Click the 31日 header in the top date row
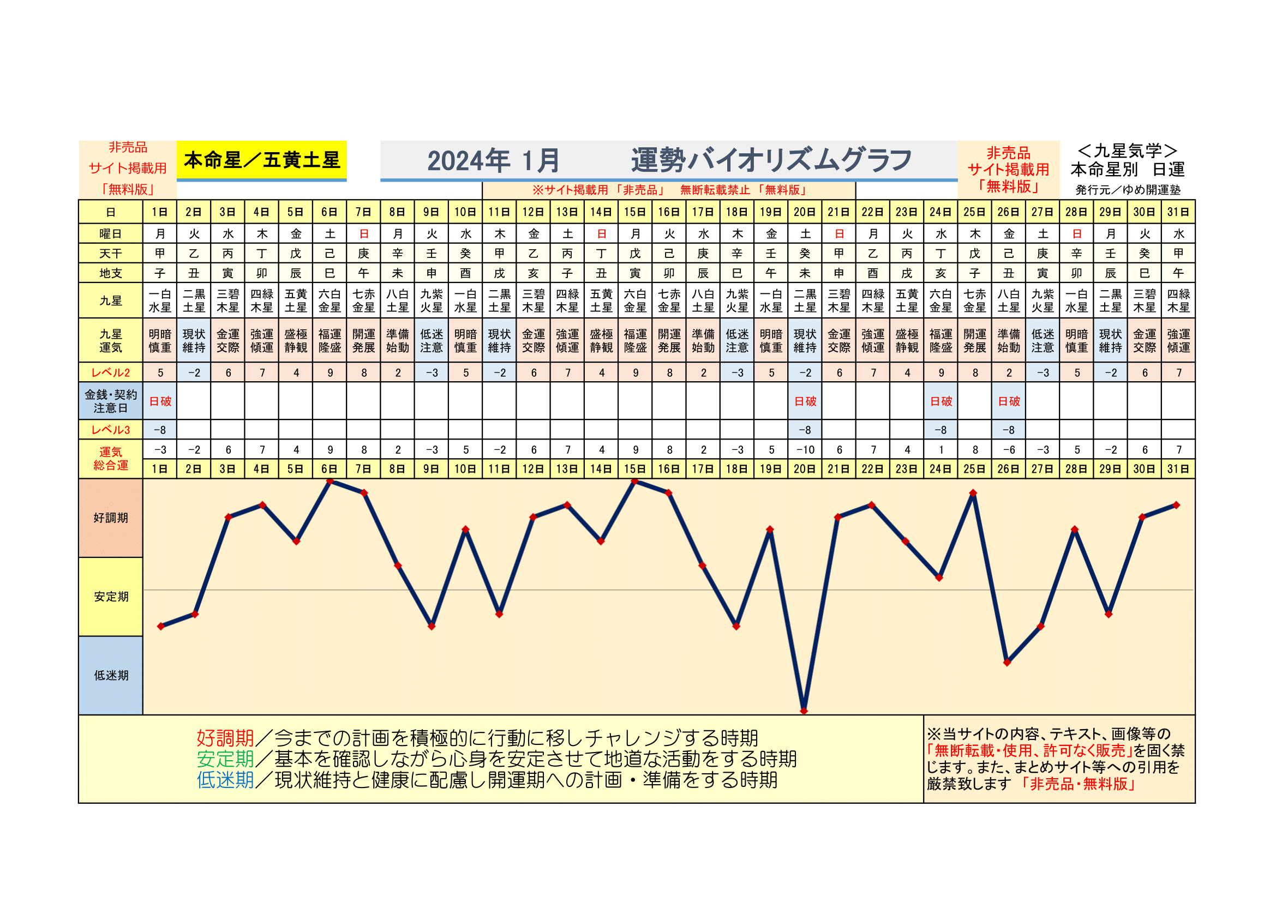This screenshot has width=1276, height=902. tap(1178, 212)
